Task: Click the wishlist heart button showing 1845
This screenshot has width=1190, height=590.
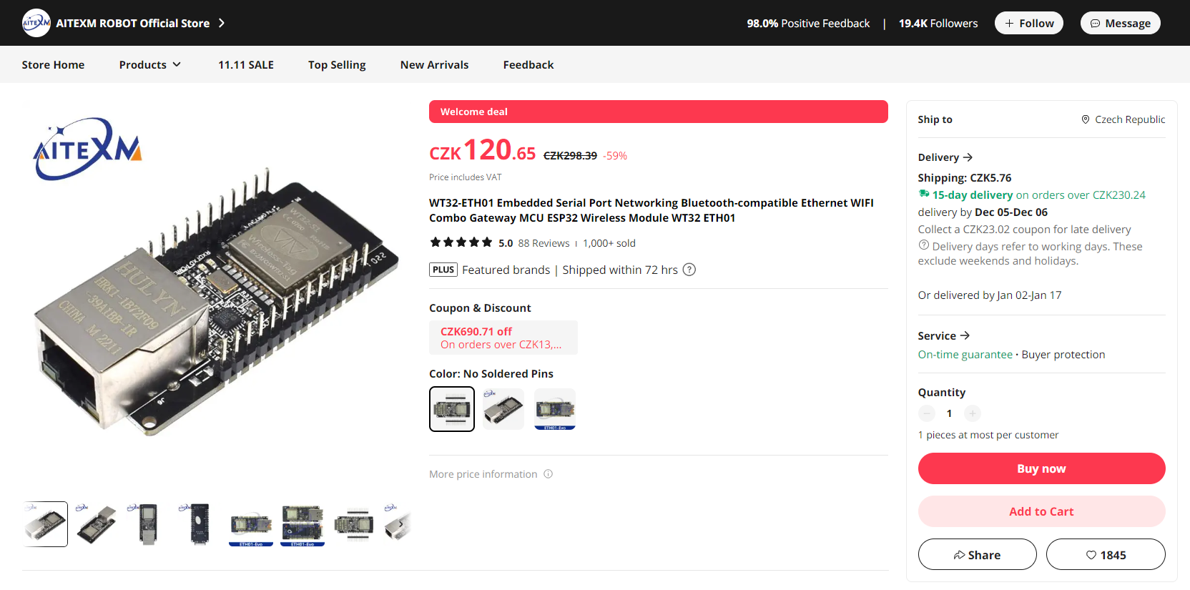Action: pyautogui.click(x=1105, y=555)
